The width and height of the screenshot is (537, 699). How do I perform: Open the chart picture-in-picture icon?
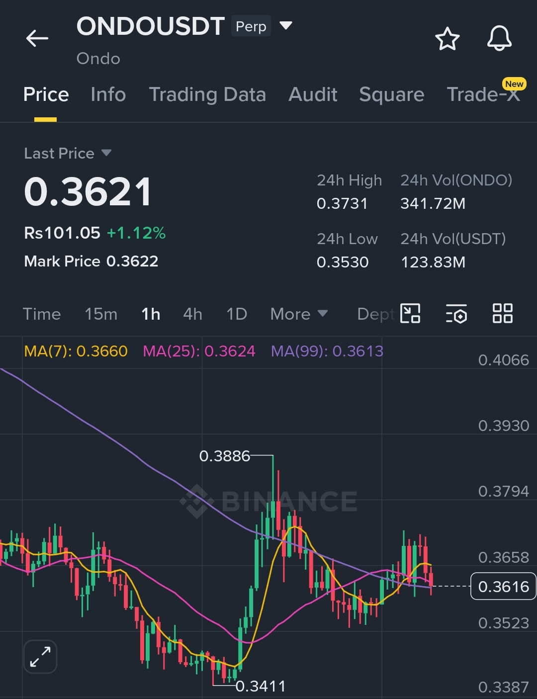click(410, 313)
